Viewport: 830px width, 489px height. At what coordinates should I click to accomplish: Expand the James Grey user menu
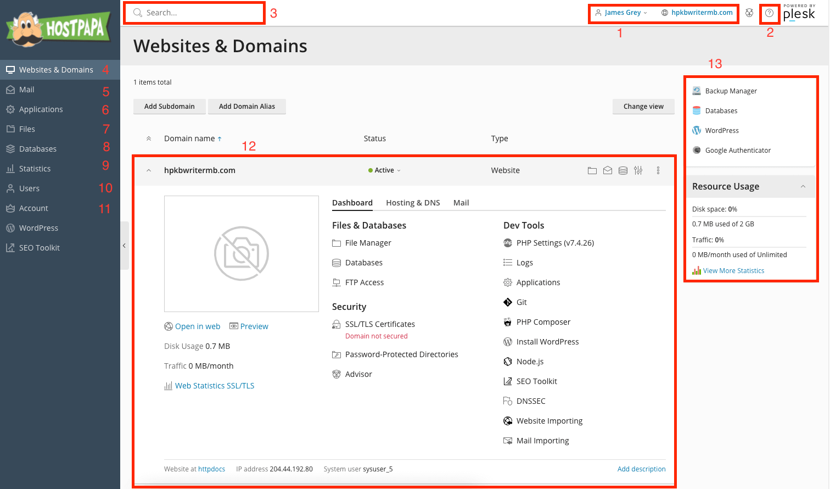622,12
